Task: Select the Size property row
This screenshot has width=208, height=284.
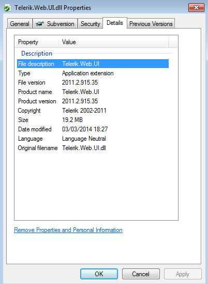Action: pos(93,120)
